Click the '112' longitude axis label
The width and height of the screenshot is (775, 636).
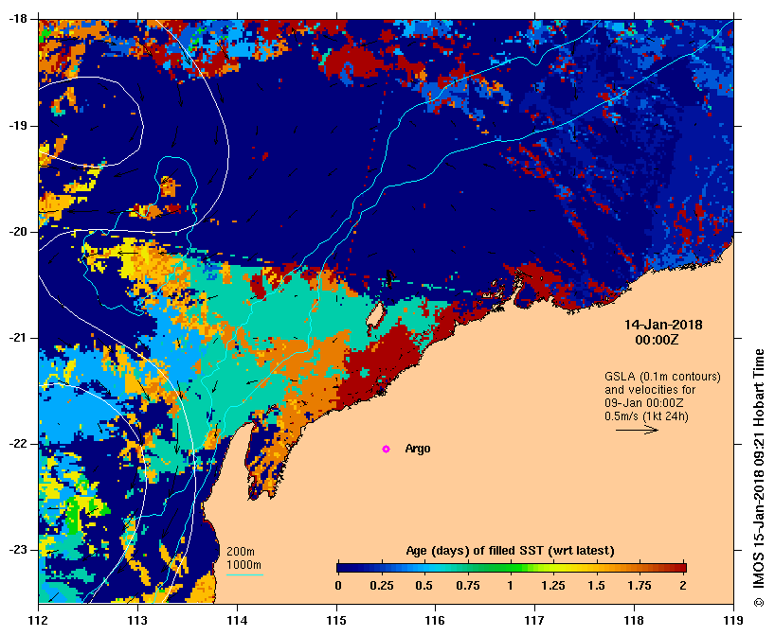tap(39, 620)
